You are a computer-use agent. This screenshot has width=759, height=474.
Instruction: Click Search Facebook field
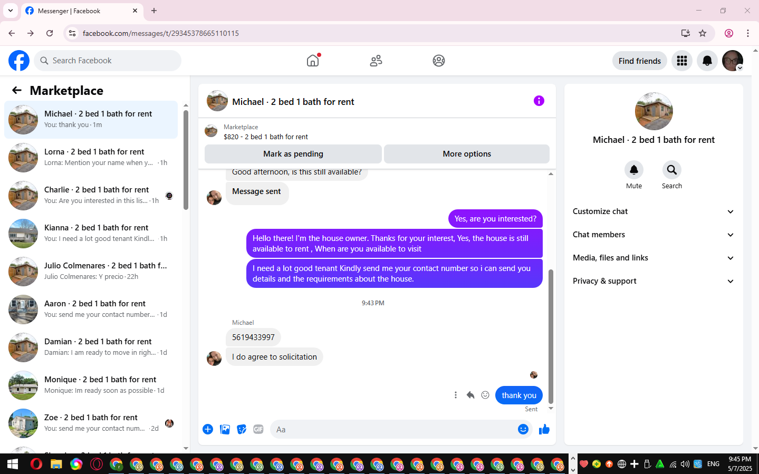pyautogui.click(x=108, y=61)
